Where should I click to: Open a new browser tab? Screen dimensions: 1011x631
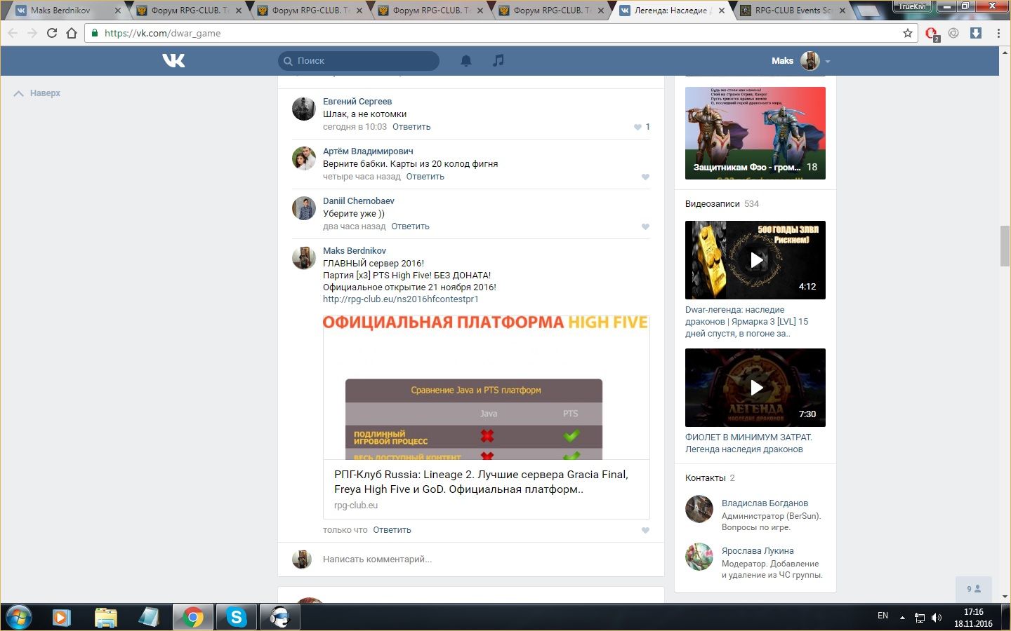(868, 11)
